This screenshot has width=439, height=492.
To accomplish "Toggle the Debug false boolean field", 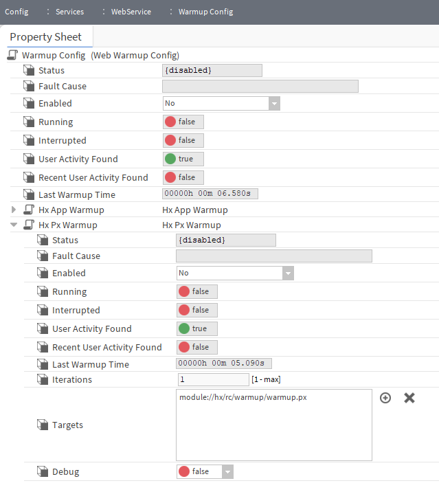I will (205, 471).
